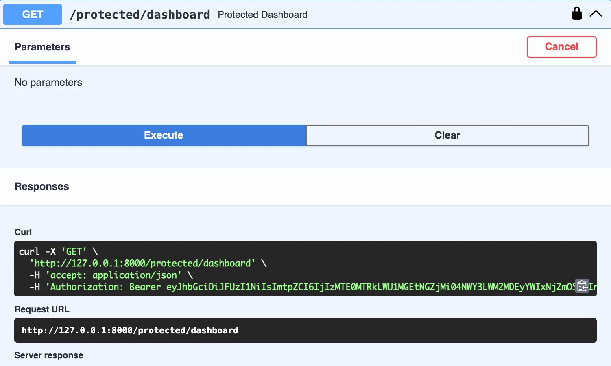Click the 'Curl' section label
This screenshot has height=366, width=611.
click(x=23, y=232)
